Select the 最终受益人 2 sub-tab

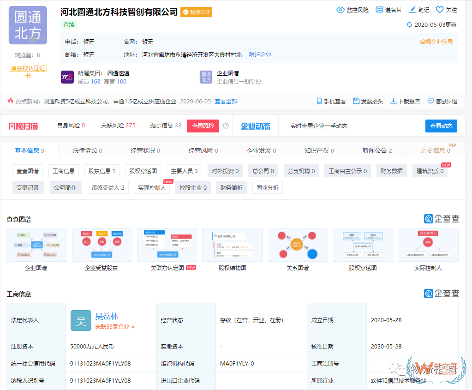(108, 188)
